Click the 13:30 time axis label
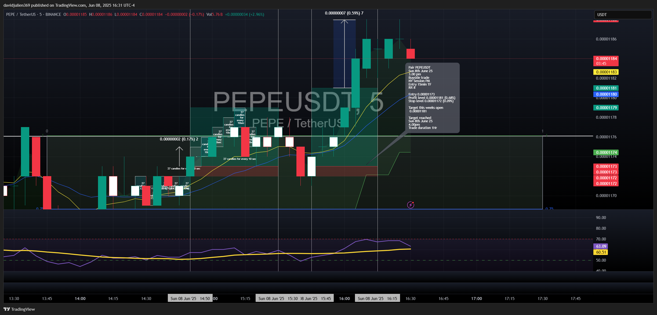The width and height of the screenshot is (657, 315). pos(14,299)
